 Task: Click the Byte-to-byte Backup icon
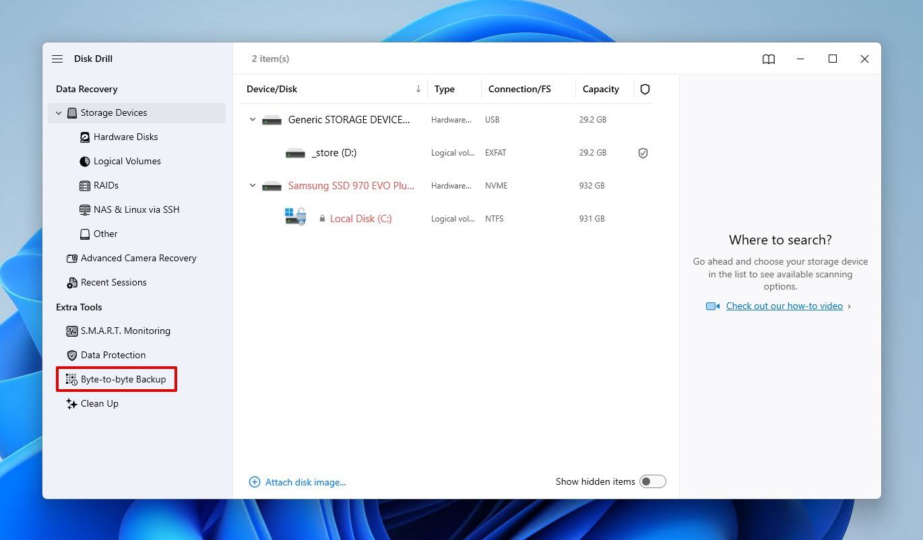tap(71, 380)
